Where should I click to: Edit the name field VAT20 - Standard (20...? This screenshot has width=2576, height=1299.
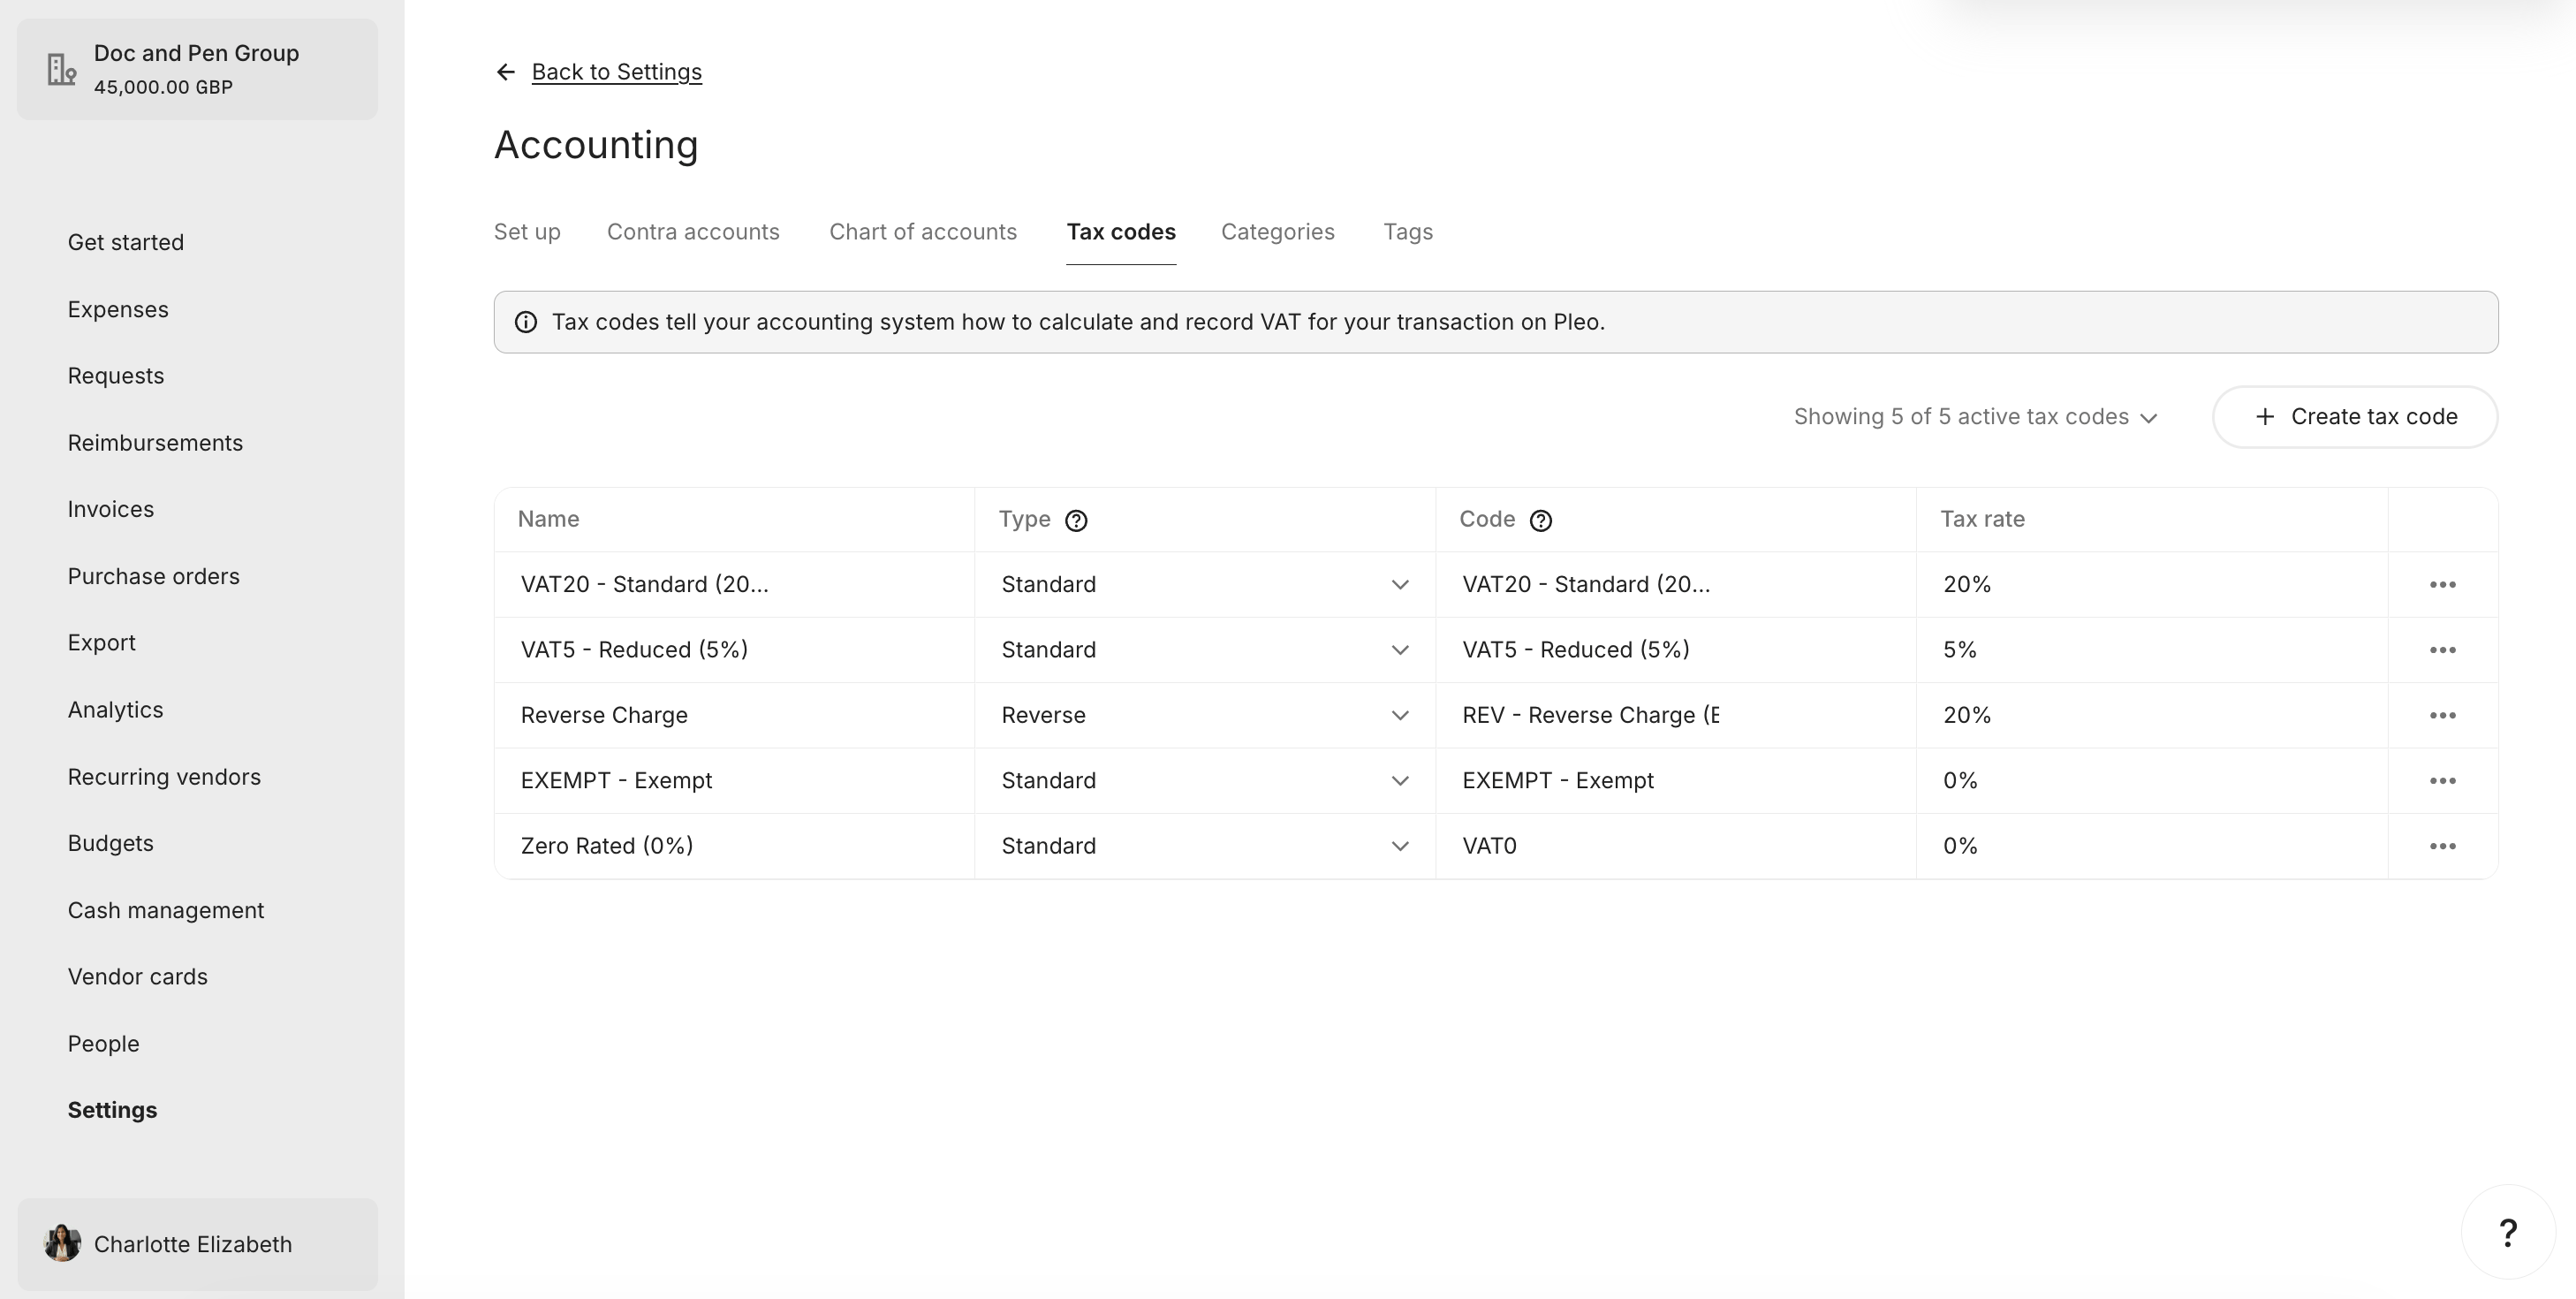[x=735, y=584]
